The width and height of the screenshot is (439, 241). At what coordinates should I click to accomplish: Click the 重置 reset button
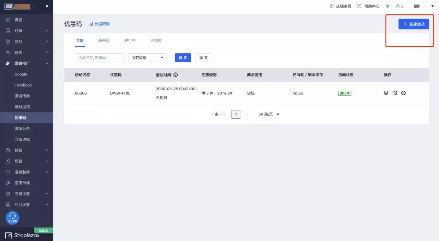tap(203, 58)
